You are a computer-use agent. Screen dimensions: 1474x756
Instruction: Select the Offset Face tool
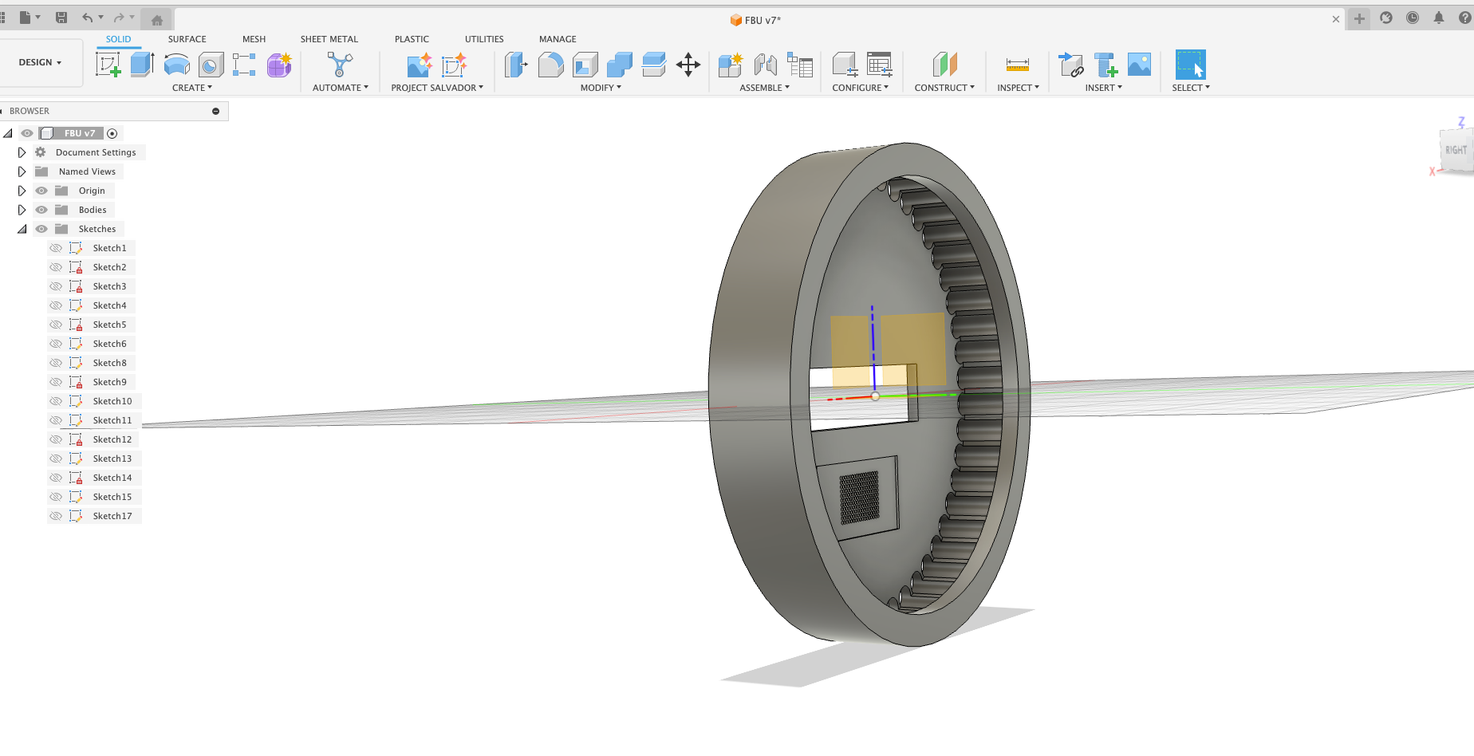point(654,65)
